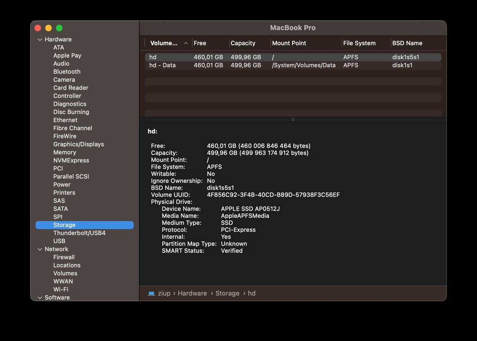Select Ethernet in the sidebar

(65, 120)
